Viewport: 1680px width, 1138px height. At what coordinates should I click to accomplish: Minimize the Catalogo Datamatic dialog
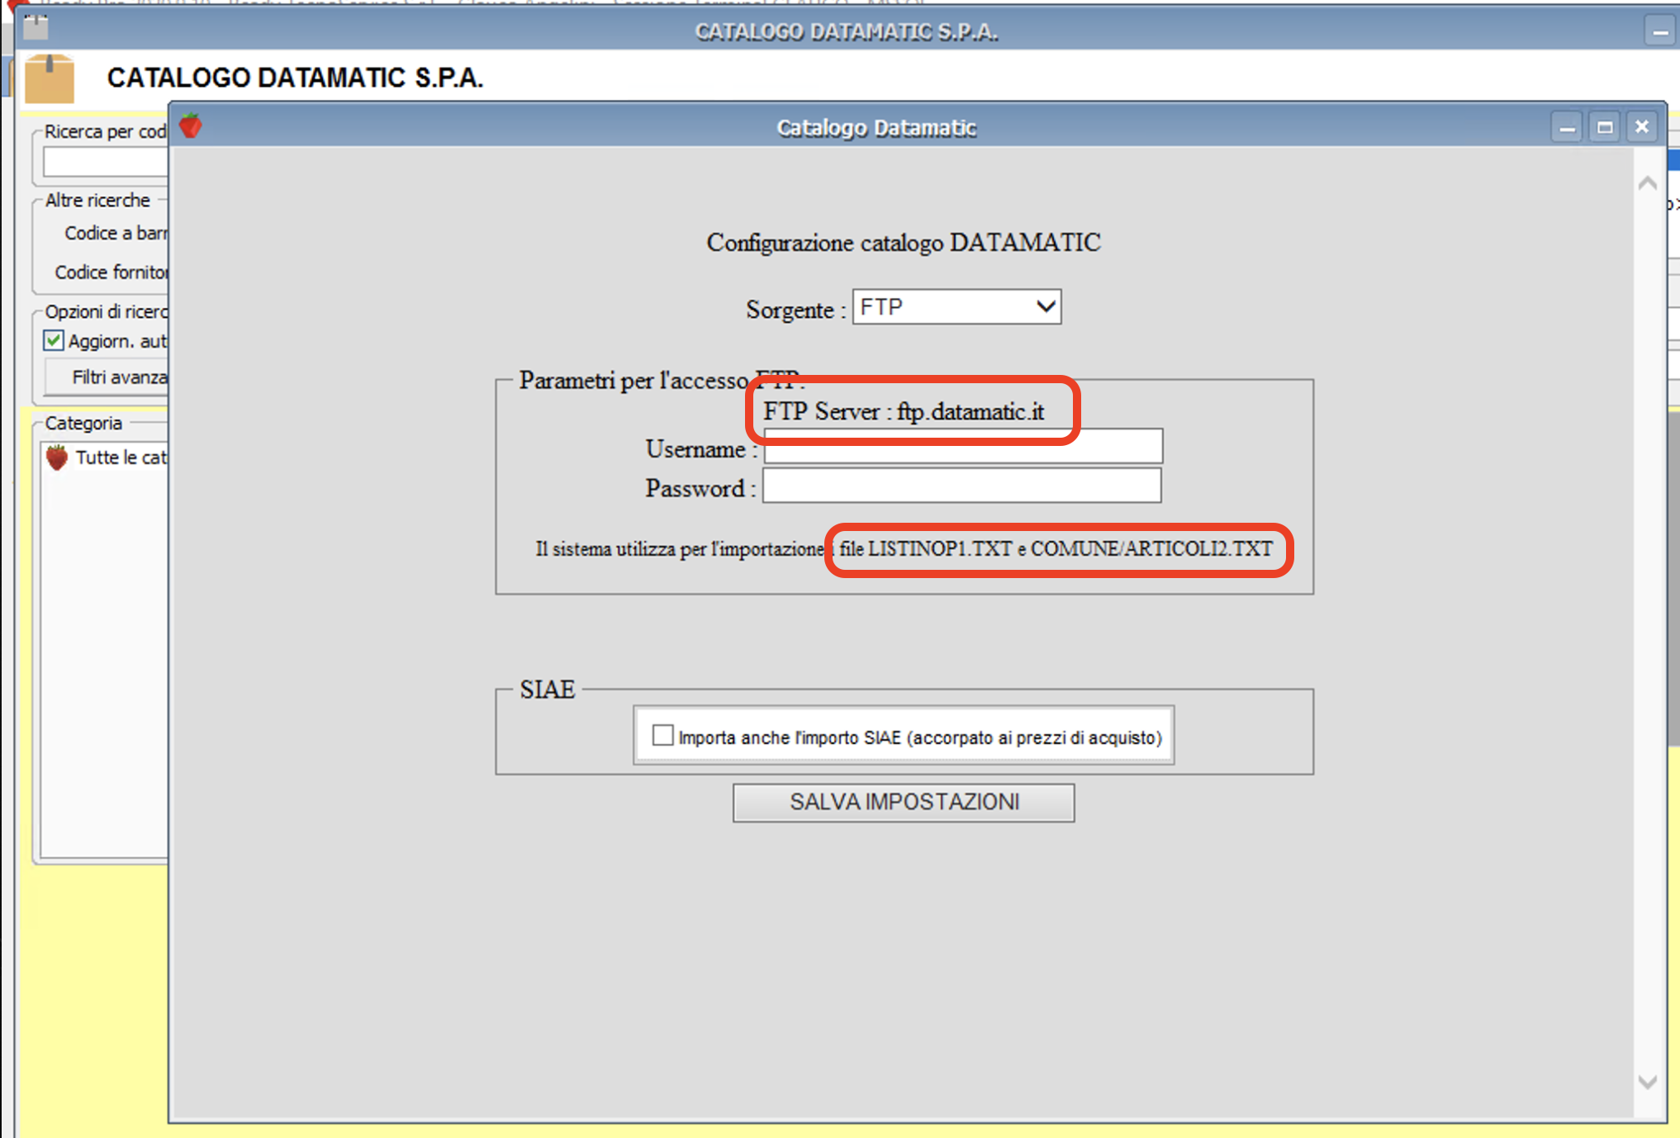(x=1566, y=128)
